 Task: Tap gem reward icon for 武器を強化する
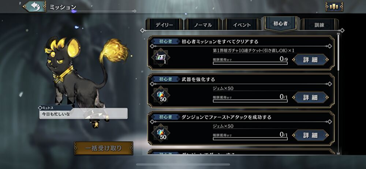(161, 95)
